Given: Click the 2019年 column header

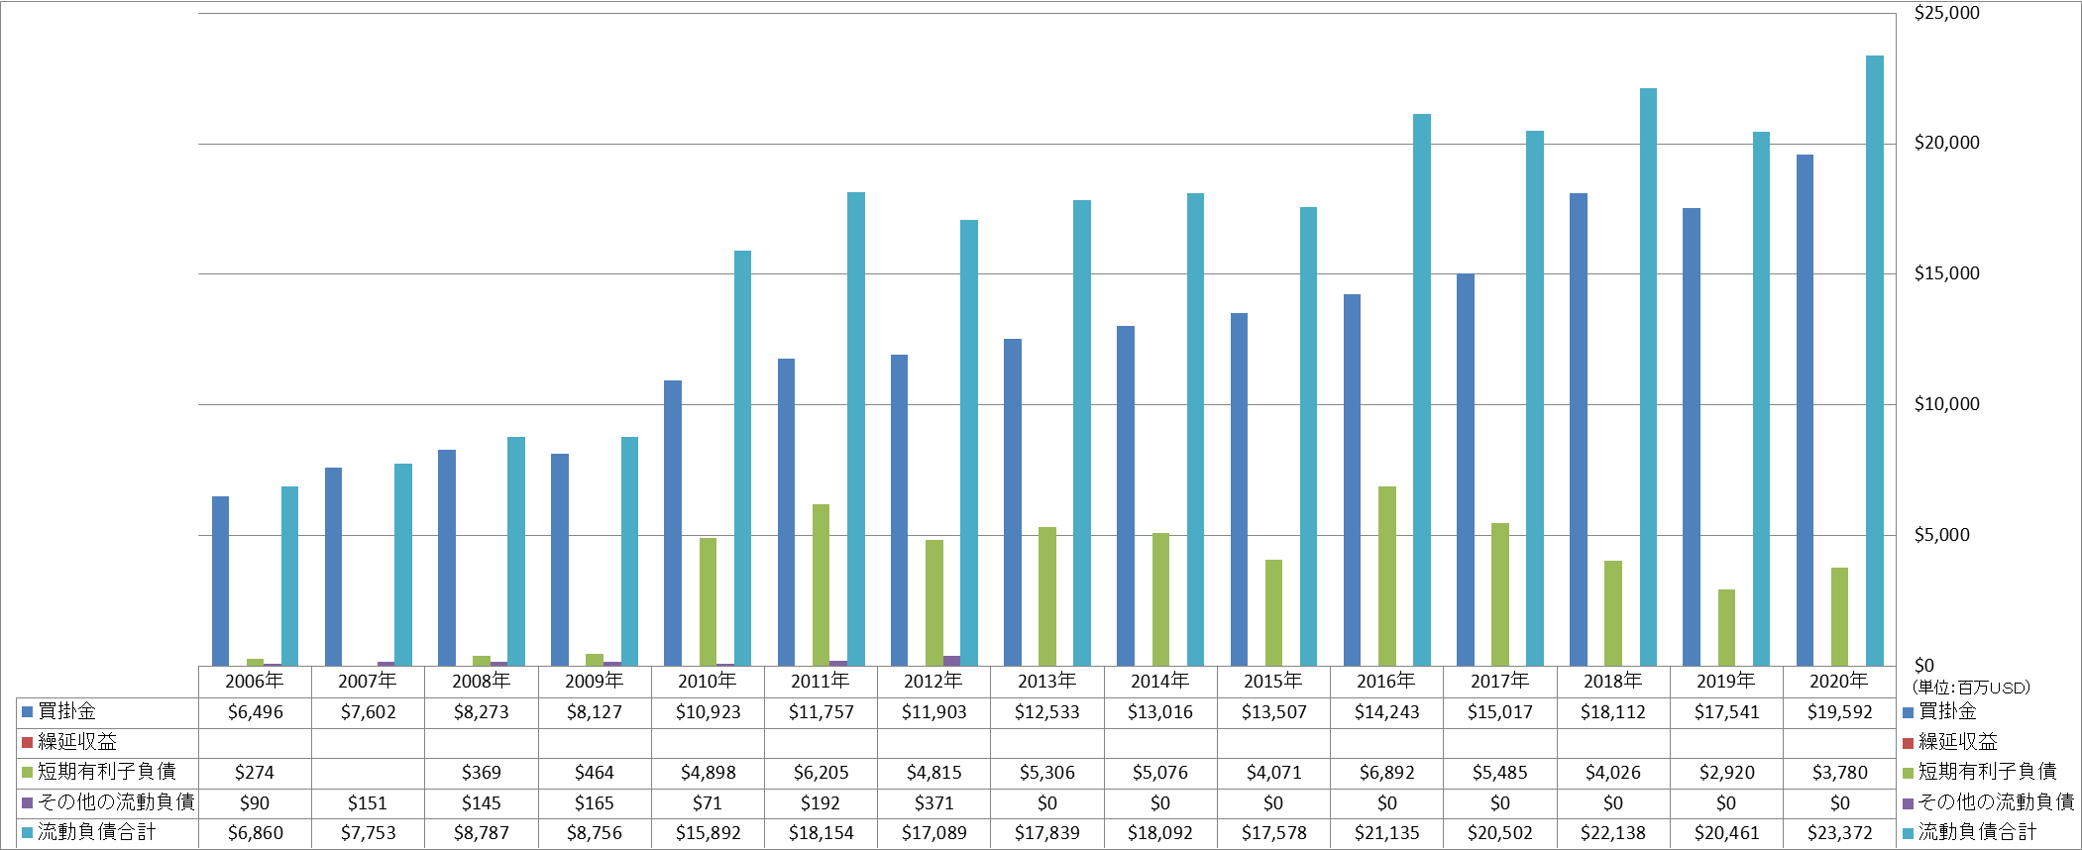Looking at the screenshot, I should (x=1726, y=682).
